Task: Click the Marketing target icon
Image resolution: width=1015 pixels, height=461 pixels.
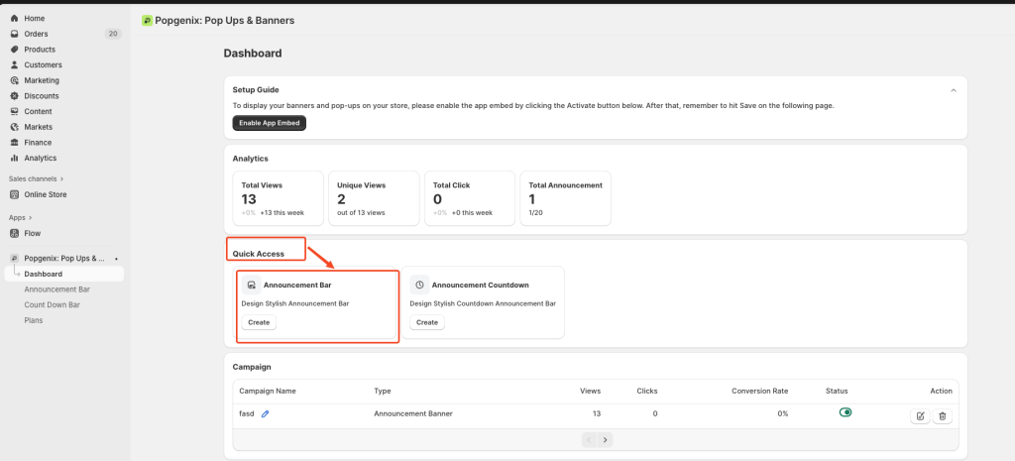Action: (14, 80)
